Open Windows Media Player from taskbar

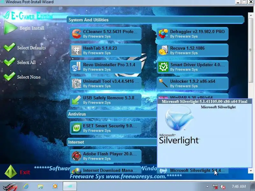(55, 186)
